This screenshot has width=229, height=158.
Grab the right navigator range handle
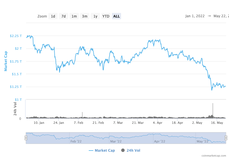226,138
